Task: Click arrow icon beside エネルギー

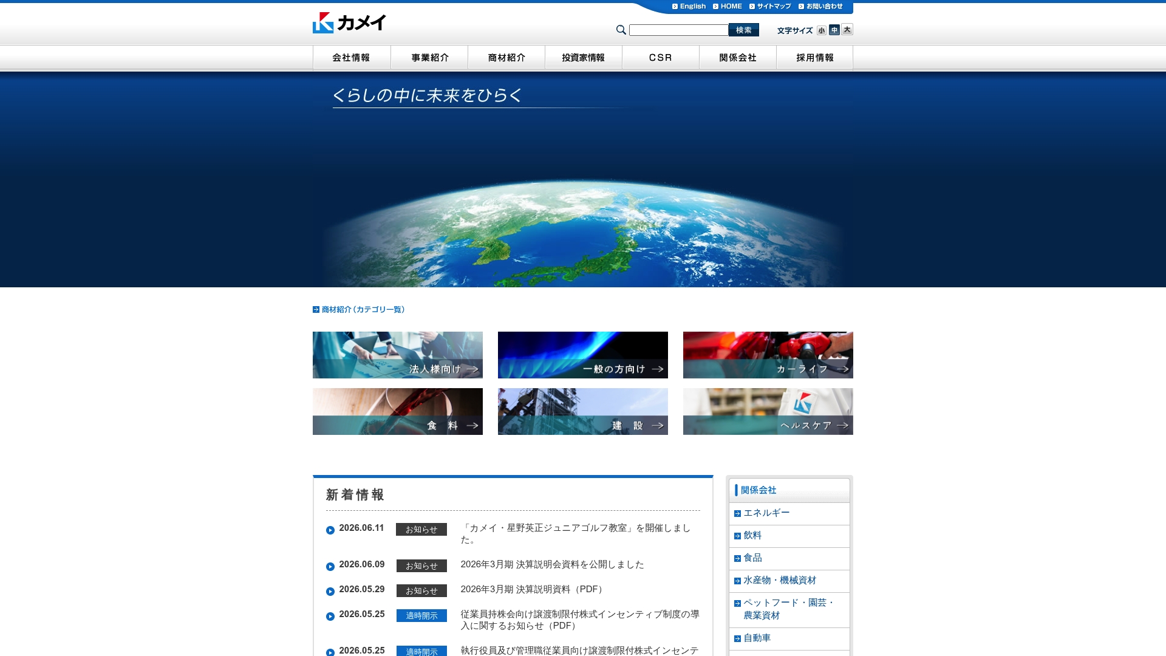Action: 737,514
